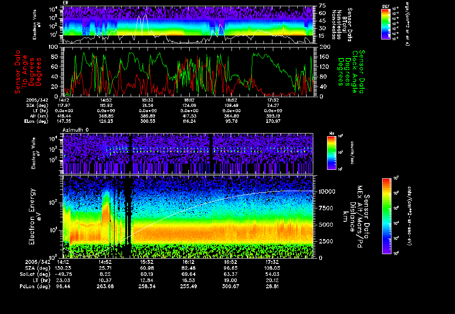Select lower SZA value '96.65'
Viewport: 455px width, 314px height.
[231, 268]
